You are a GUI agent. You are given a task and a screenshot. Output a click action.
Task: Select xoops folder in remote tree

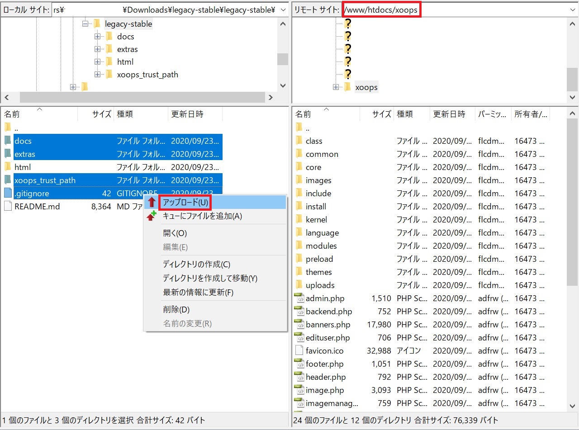point(366,87)
